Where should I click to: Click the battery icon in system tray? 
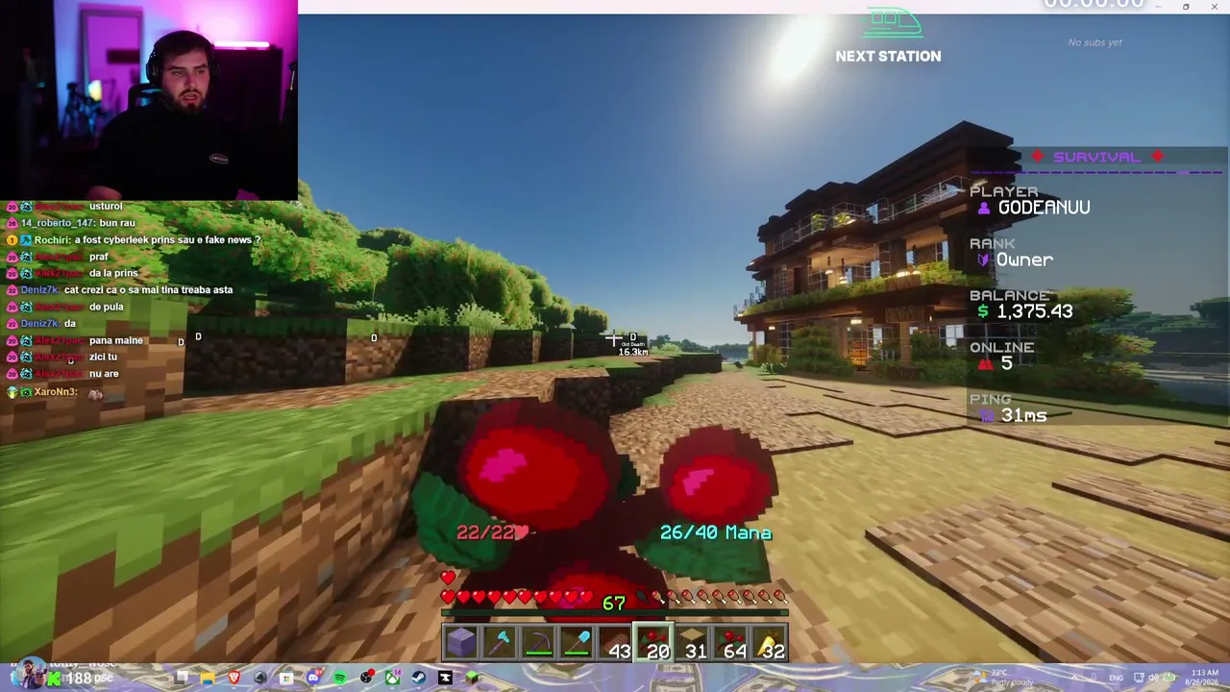click(x=1168, y=679)
